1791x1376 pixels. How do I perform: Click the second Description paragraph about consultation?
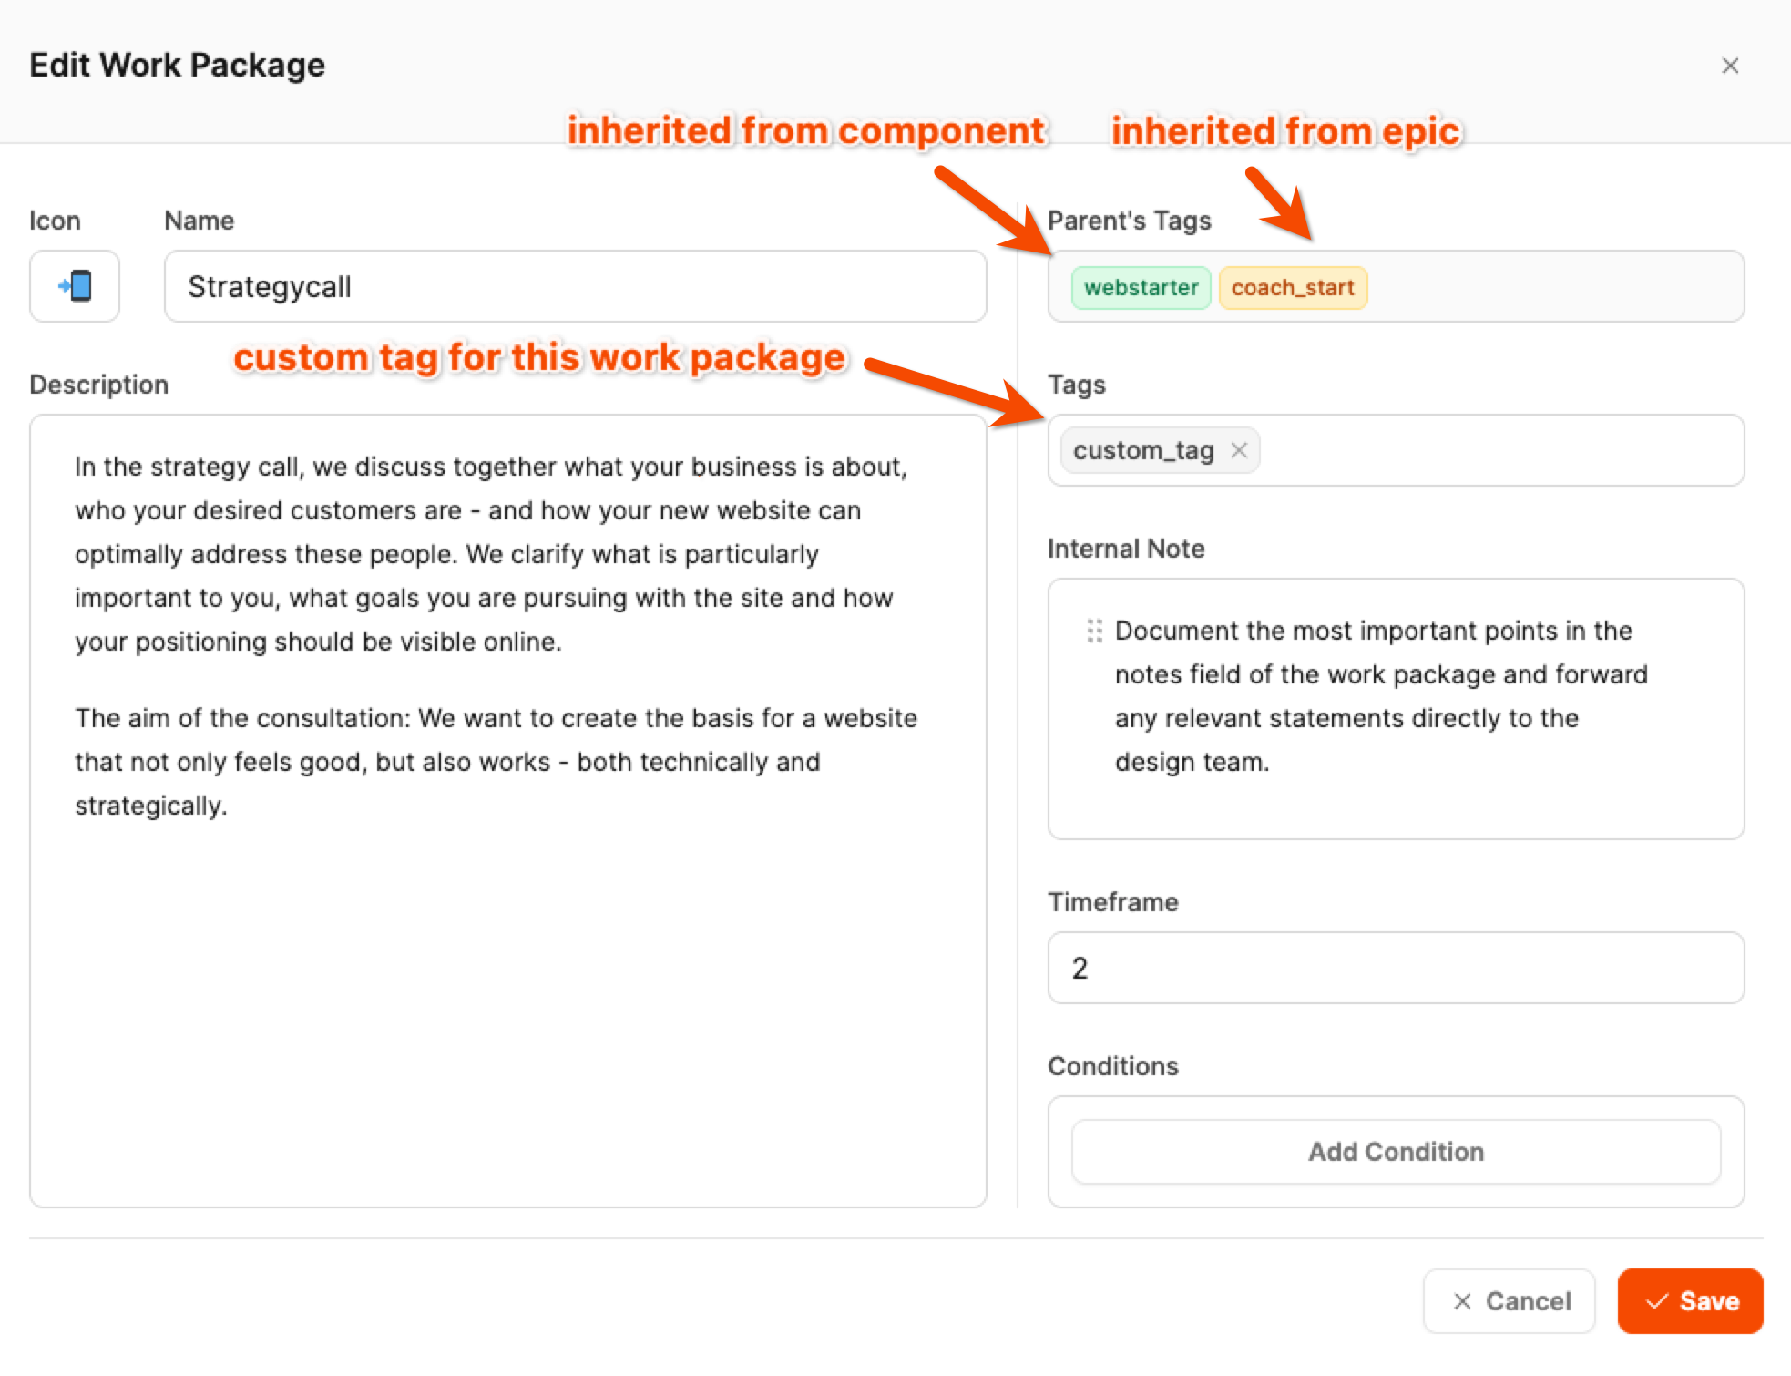point(496,762)
